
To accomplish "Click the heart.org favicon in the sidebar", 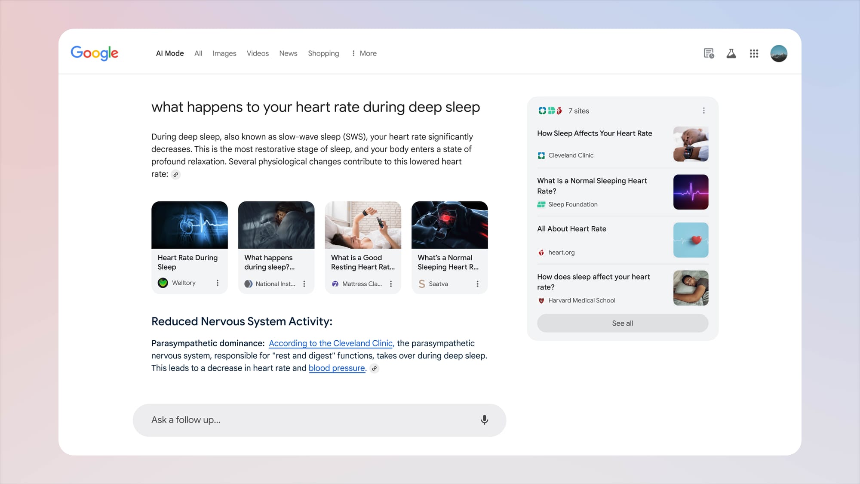I will [x=541, y=253].
